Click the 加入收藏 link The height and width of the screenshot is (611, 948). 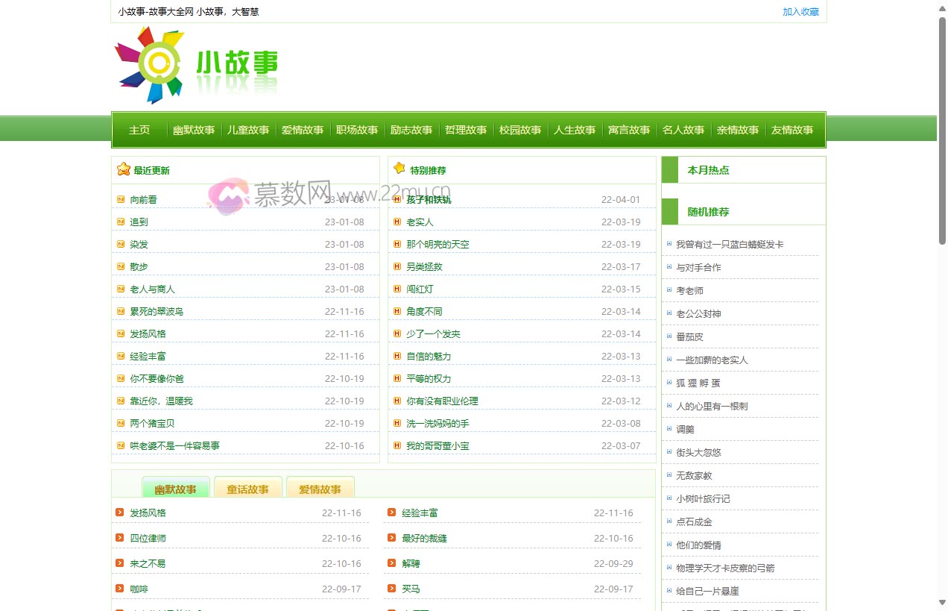(800, 12)
